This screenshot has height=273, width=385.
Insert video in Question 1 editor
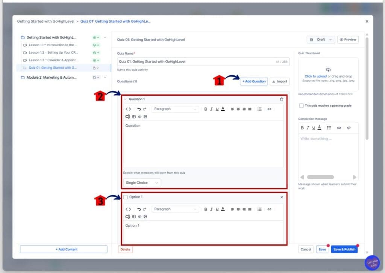pyautogui.click(x=128, y=117)
